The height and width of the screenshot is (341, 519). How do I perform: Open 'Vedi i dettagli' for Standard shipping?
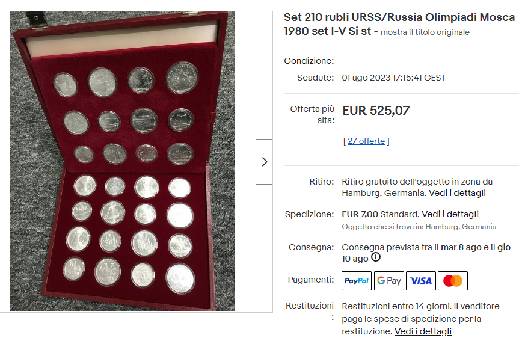pos(450,214)
